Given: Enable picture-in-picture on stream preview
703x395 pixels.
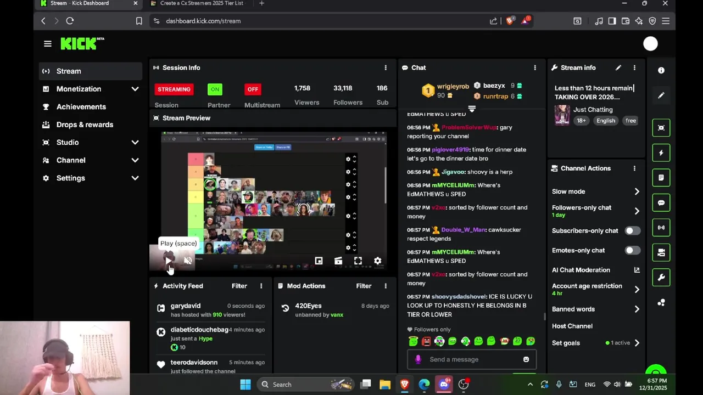Looking at the screenshot, I should coord(319,261).
